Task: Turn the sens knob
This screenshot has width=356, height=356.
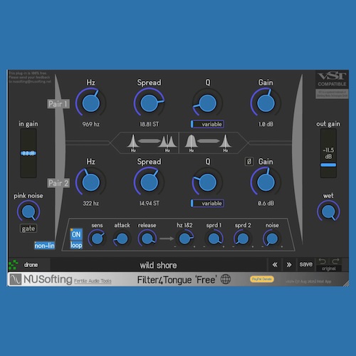Action: pyautogui.click(x=97, y=239)
